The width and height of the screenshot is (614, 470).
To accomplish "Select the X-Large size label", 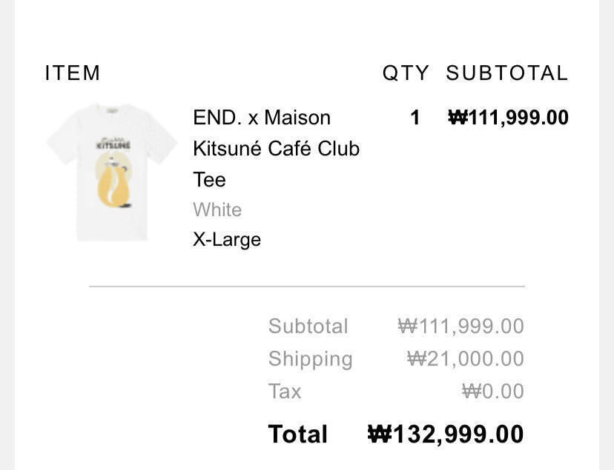I will point(227,240).
